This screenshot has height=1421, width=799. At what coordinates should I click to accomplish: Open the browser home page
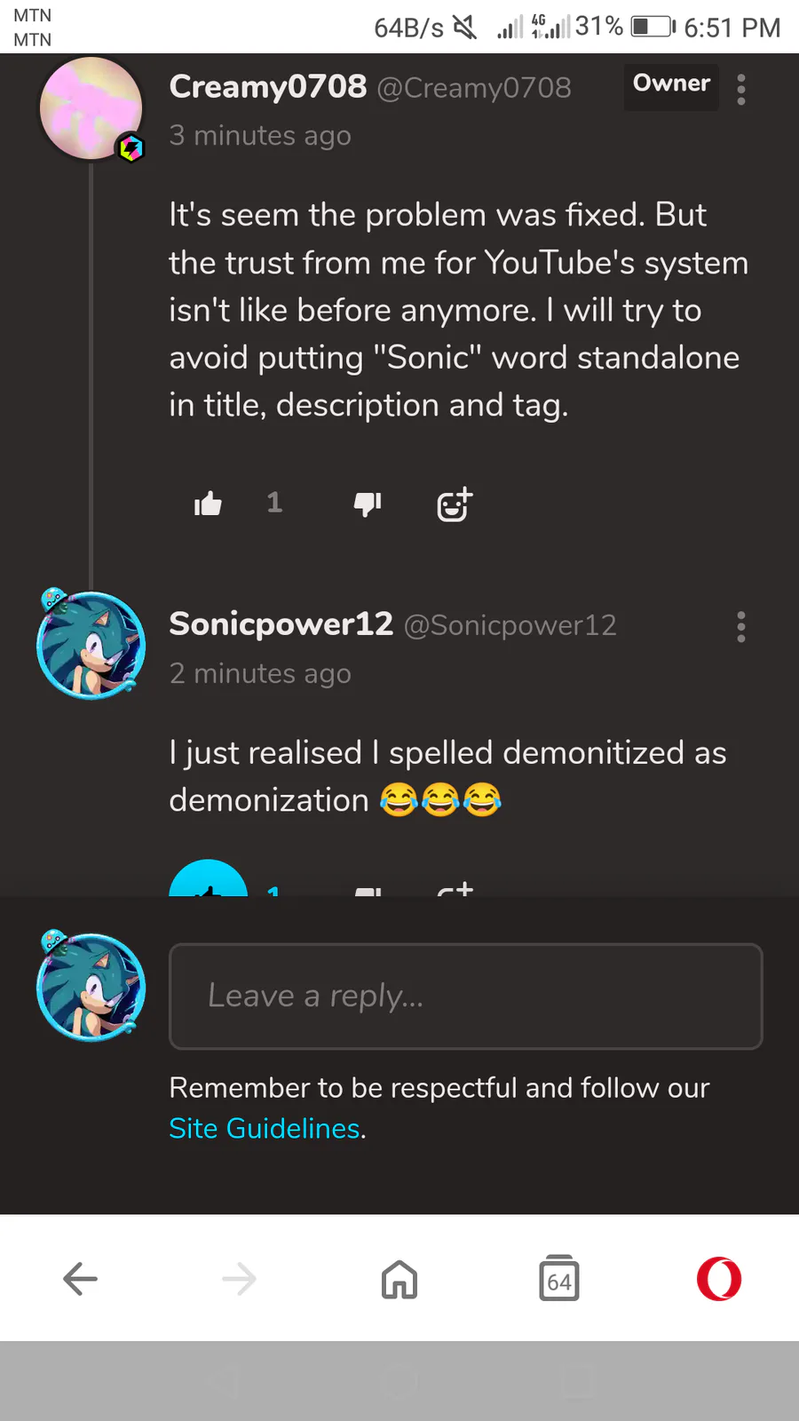pos(399,1279)
